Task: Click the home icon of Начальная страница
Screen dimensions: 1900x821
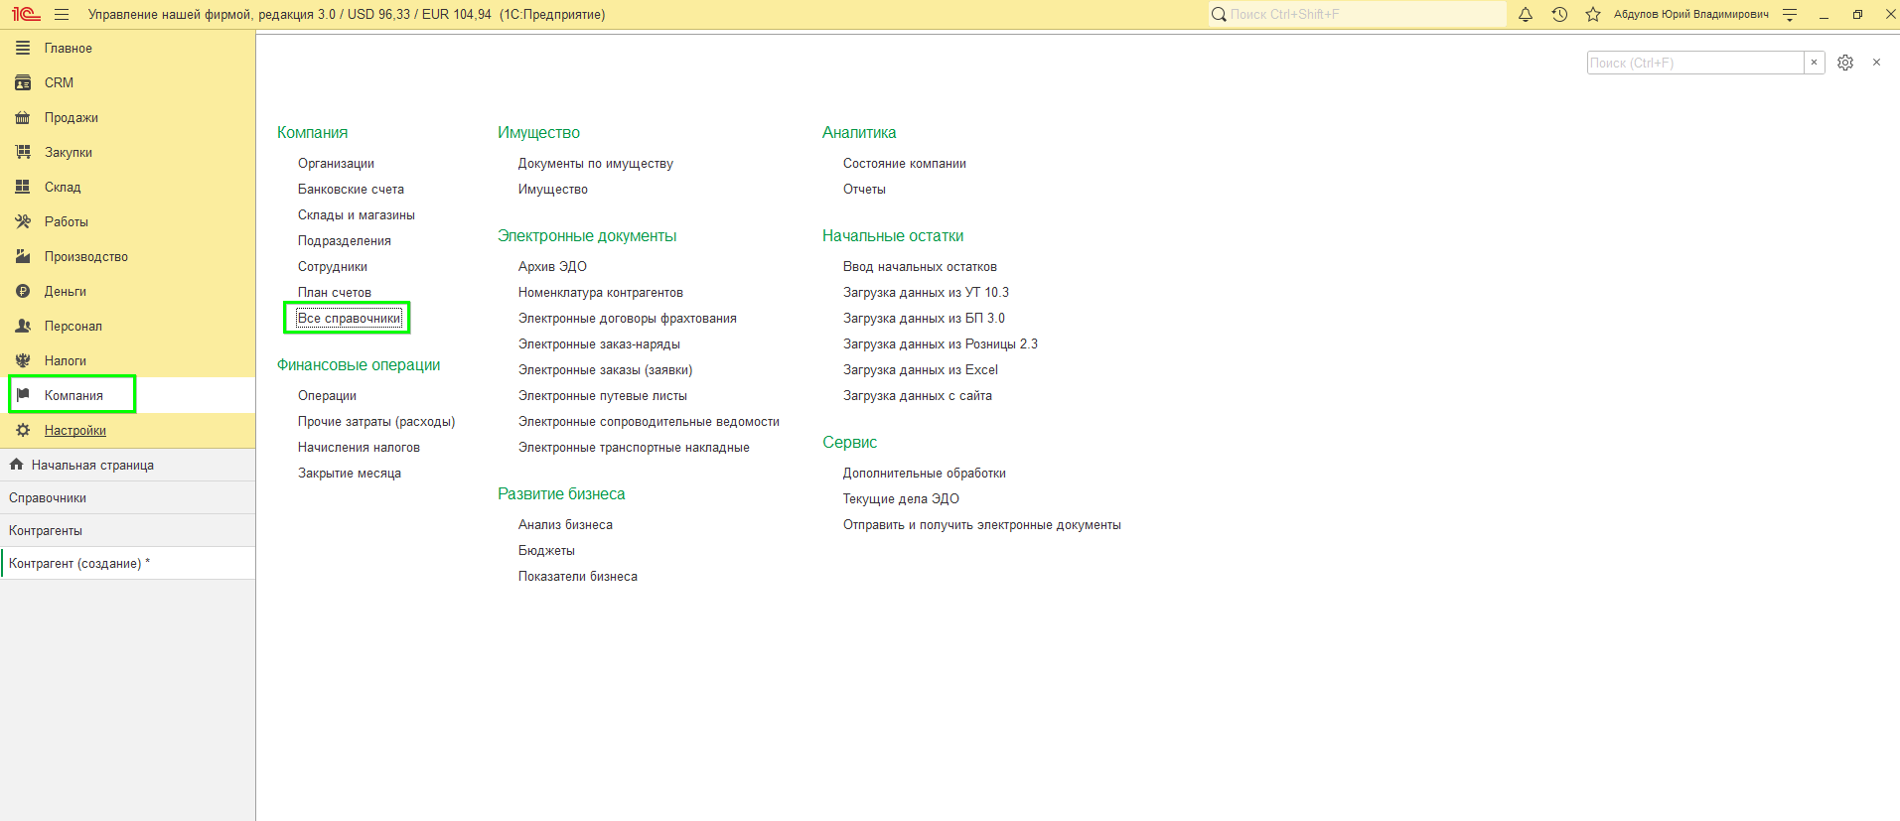Action: pos(16,464)
